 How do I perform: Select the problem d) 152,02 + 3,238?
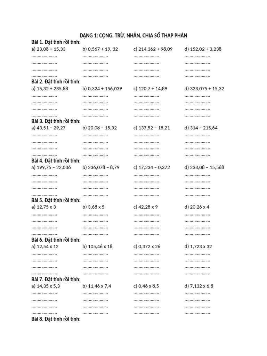(x=203, y=49)
